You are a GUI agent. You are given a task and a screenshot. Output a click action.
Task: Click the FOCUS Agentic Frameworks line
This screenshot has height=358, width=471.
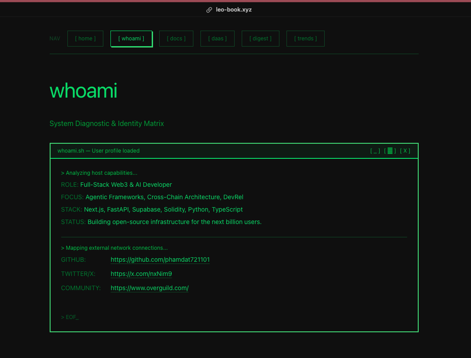(x=152, y=197)
